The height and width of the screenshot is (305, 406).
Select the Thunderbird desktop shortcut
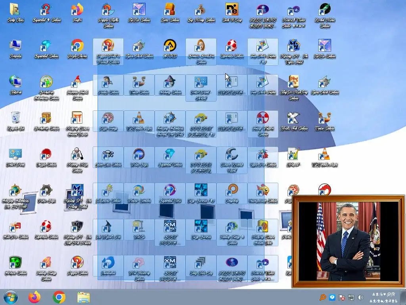pos(108,266)
